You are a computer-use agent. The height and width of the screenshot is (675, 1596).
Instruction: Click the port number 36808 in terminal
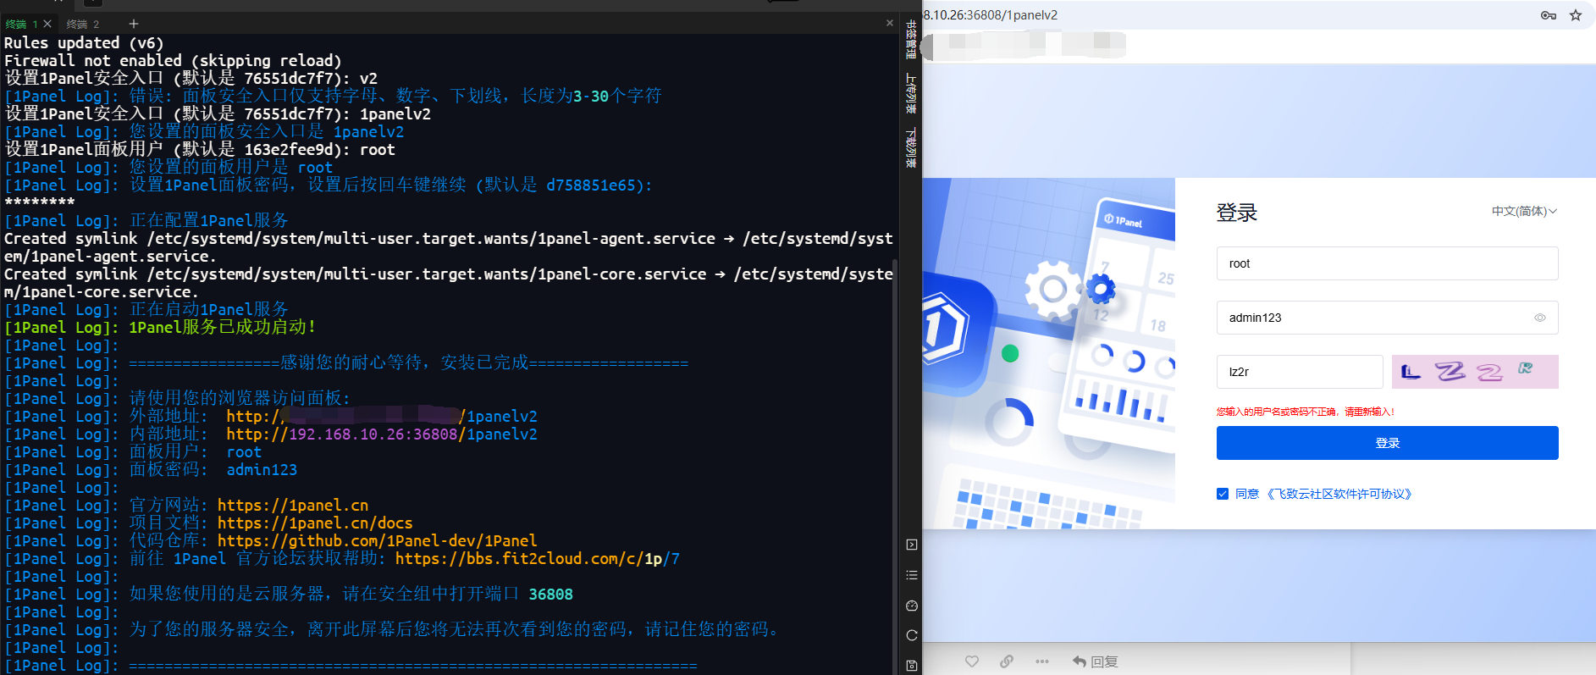550,595
